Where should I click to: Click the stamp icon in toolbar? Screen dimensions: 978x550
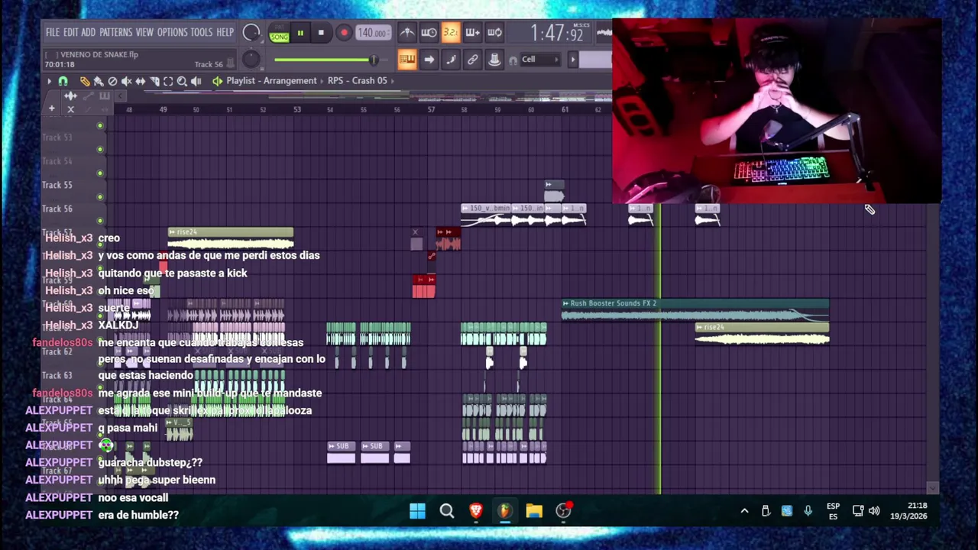click(494, 60)
